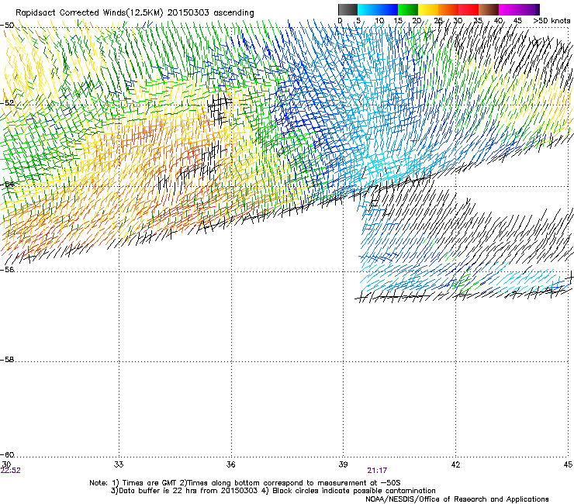
Task: Click the "-50" latitude axis label
Action: tap(7, 26)
